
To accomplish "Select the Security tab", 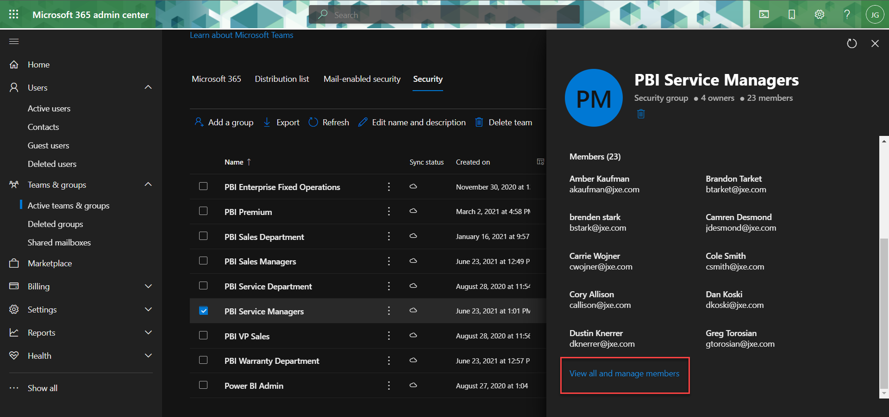I will 428,79.
